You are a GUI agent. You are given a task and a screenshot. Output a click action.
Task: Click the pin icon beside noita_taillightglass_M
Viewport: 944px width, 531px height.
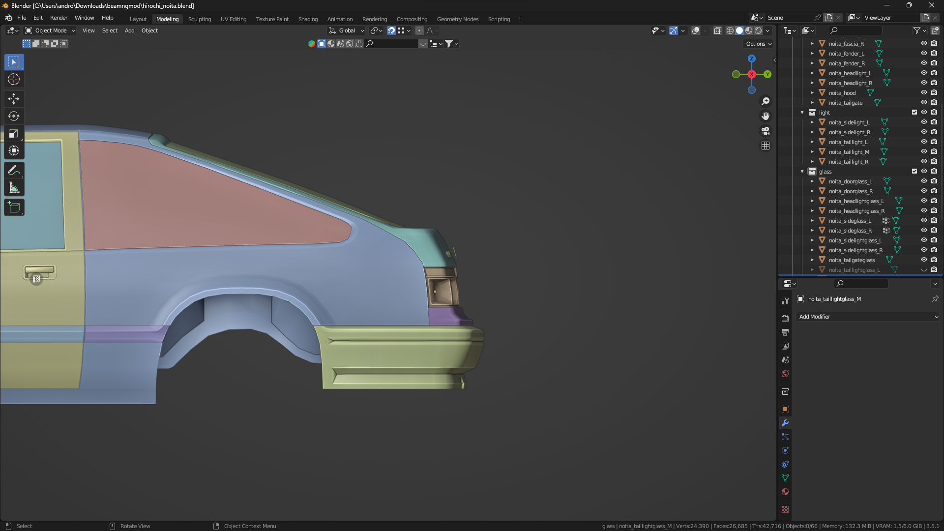coord(935,299)
